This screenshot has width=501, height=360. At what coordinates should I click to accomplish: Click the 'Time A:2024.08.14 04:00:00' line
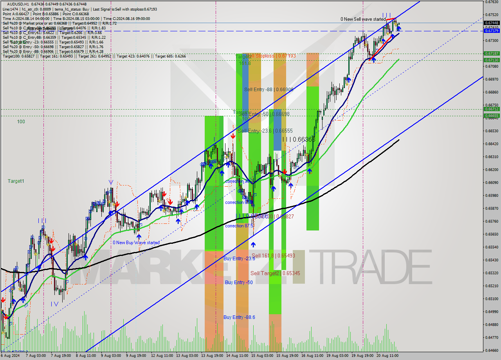[x=76, y=18]
